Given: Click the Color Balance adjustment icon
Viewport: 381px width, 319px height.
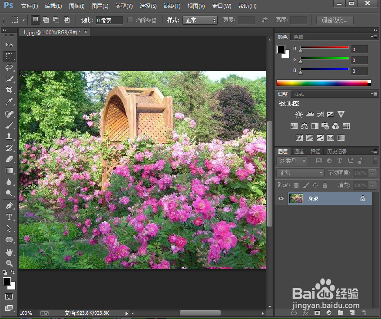Looking at the screenshot, I should tap(304, 126).
